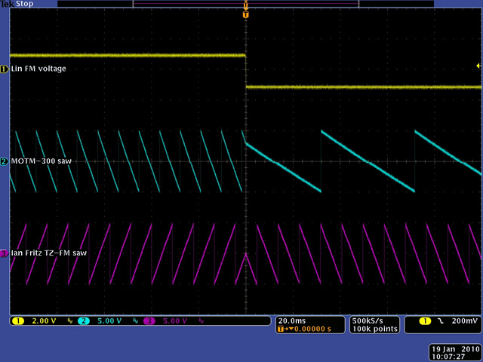Click the cyan channel 2 badge in readout
Screen dimensions: 483x362
point(84,321)
